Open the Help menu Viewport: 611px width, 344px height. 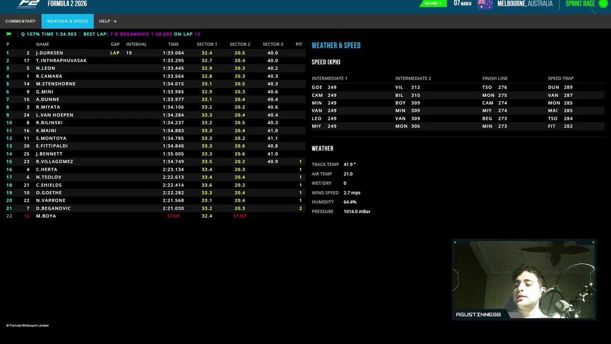tap(108, 21)
